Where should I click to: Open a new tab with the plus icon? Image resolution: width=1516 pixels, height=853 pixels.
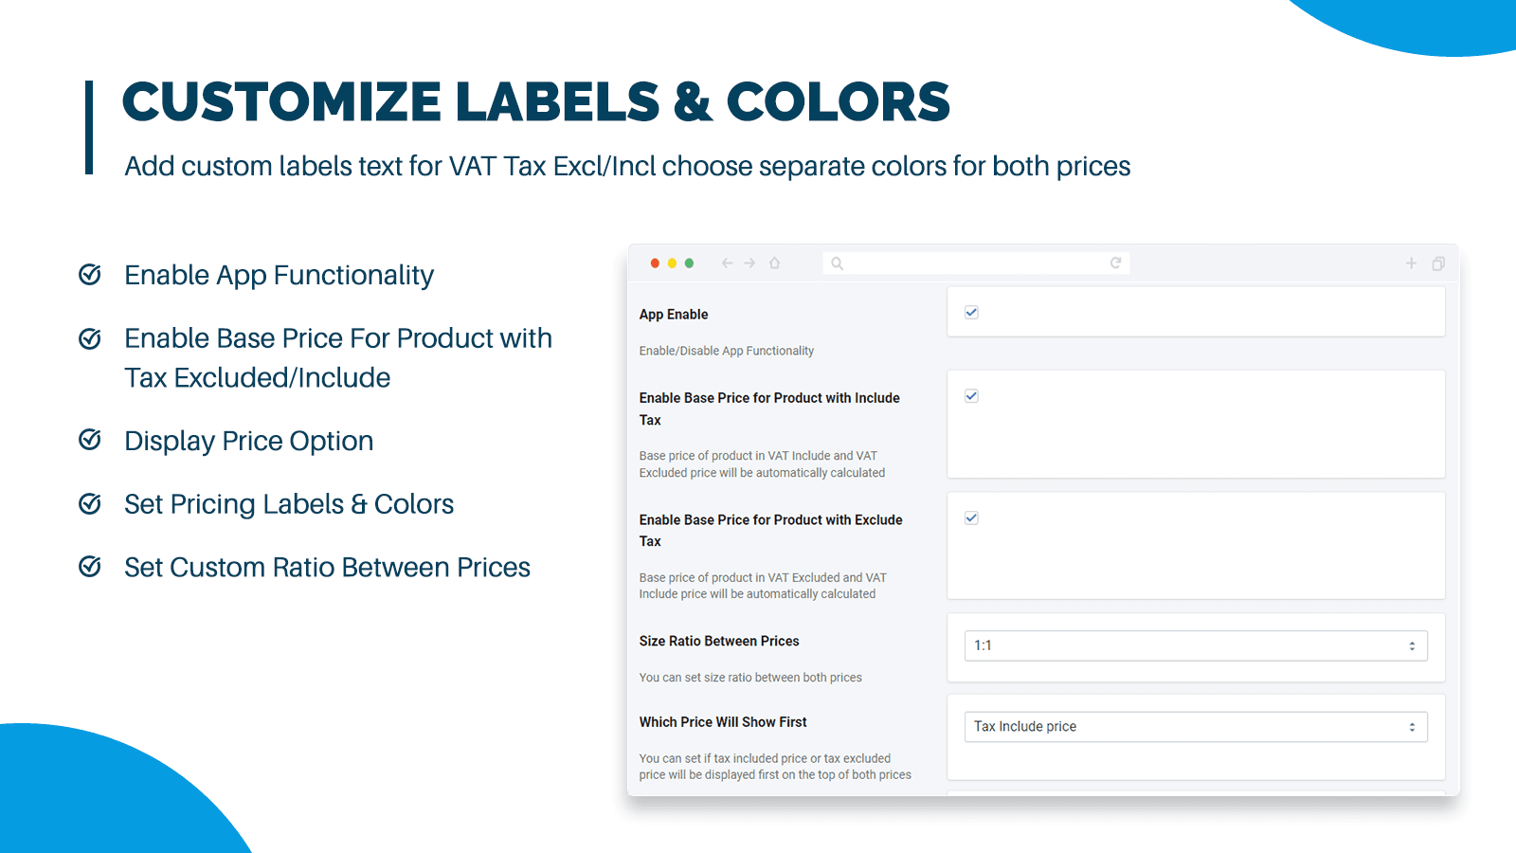1411,263
